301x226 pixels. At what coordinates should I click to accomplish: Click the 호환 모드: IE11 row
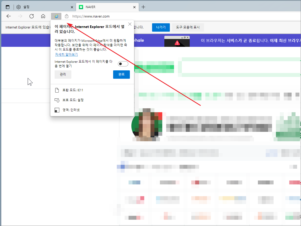(x=92, y=90)
